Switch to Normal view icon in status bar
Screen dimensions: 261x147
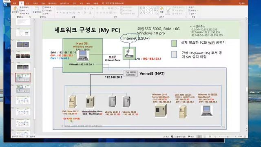point(199,136)
